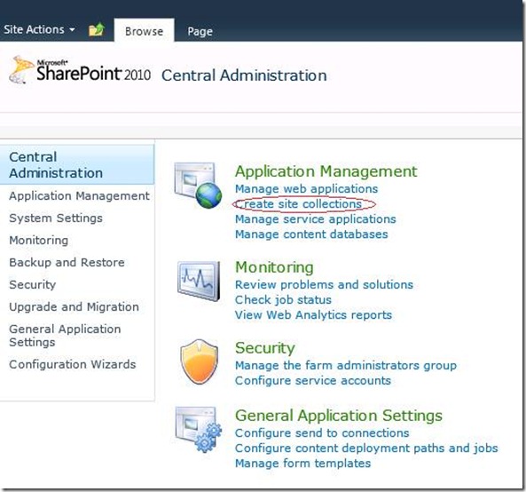Open Upgrade and Migration in the sidebar

pos(75,306)
